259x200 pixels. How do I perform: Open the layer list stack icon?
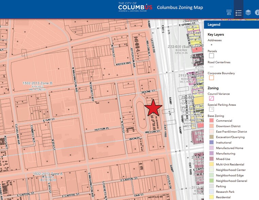pyautogui.click(x=248, y=13)
